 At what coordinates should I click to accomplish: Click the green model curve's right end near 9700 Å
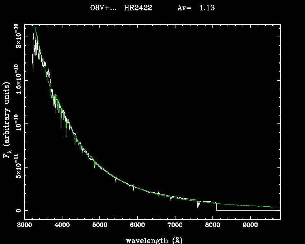click(x=278, y=207)
